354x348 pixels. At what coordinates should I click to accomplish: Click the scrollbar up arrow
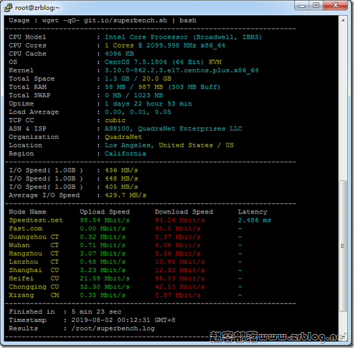[343, 20]
